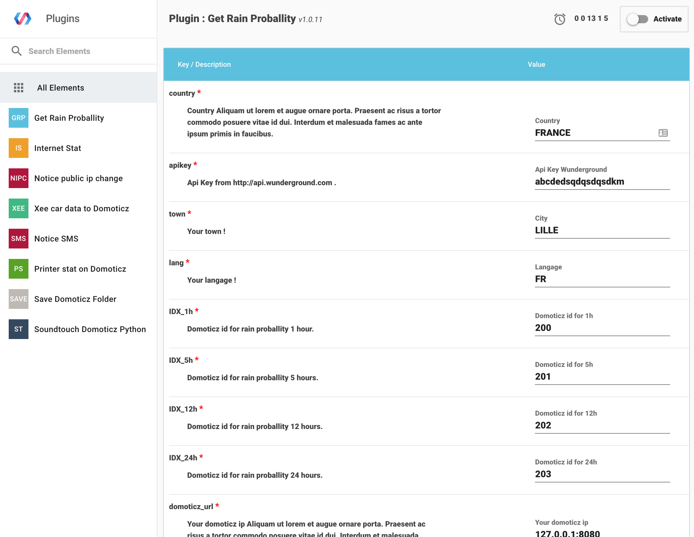694x537 pixels.
Task: Toggle the Activate switch on
Action: 637,19
